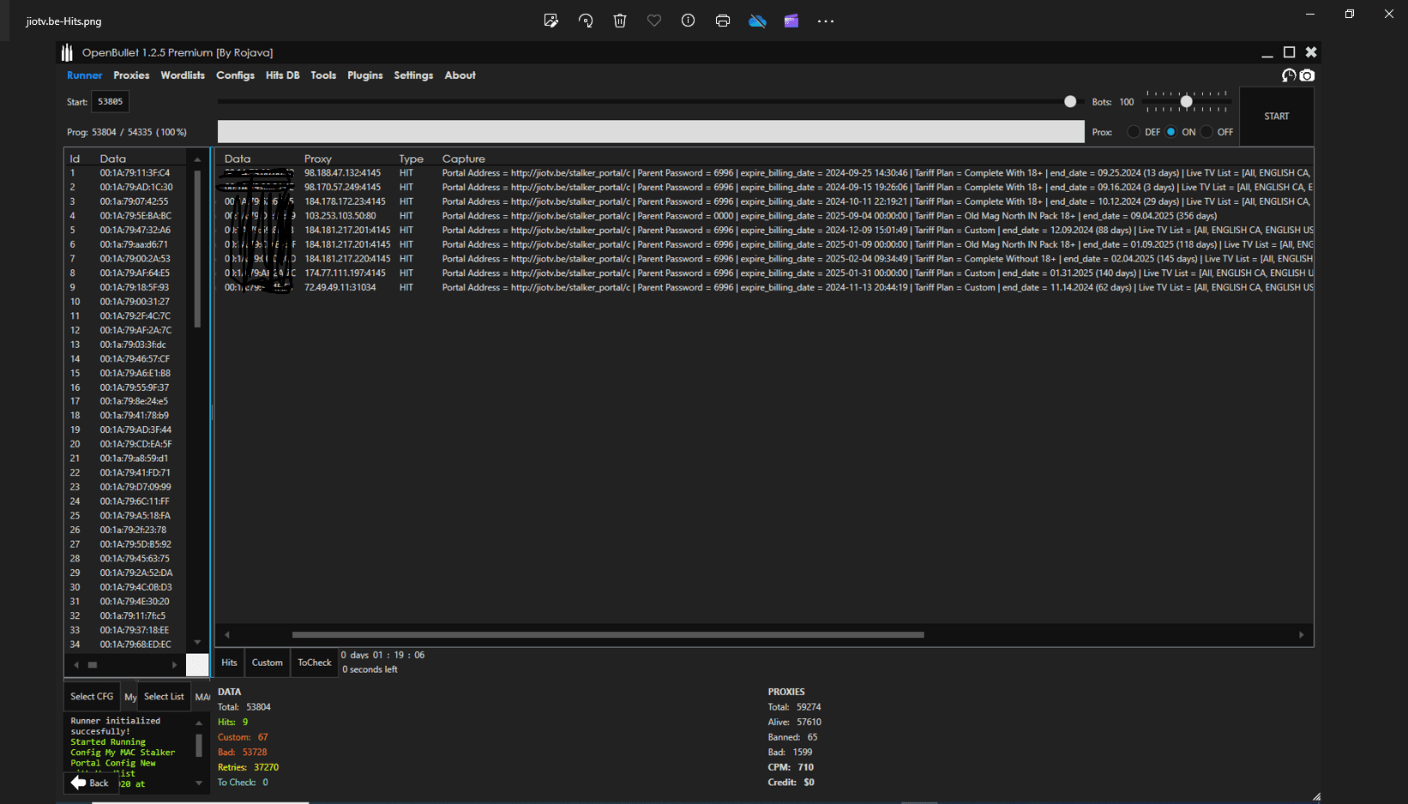Click the Bots value 100
This screenshot has width=1408, height=804.
1127,102
